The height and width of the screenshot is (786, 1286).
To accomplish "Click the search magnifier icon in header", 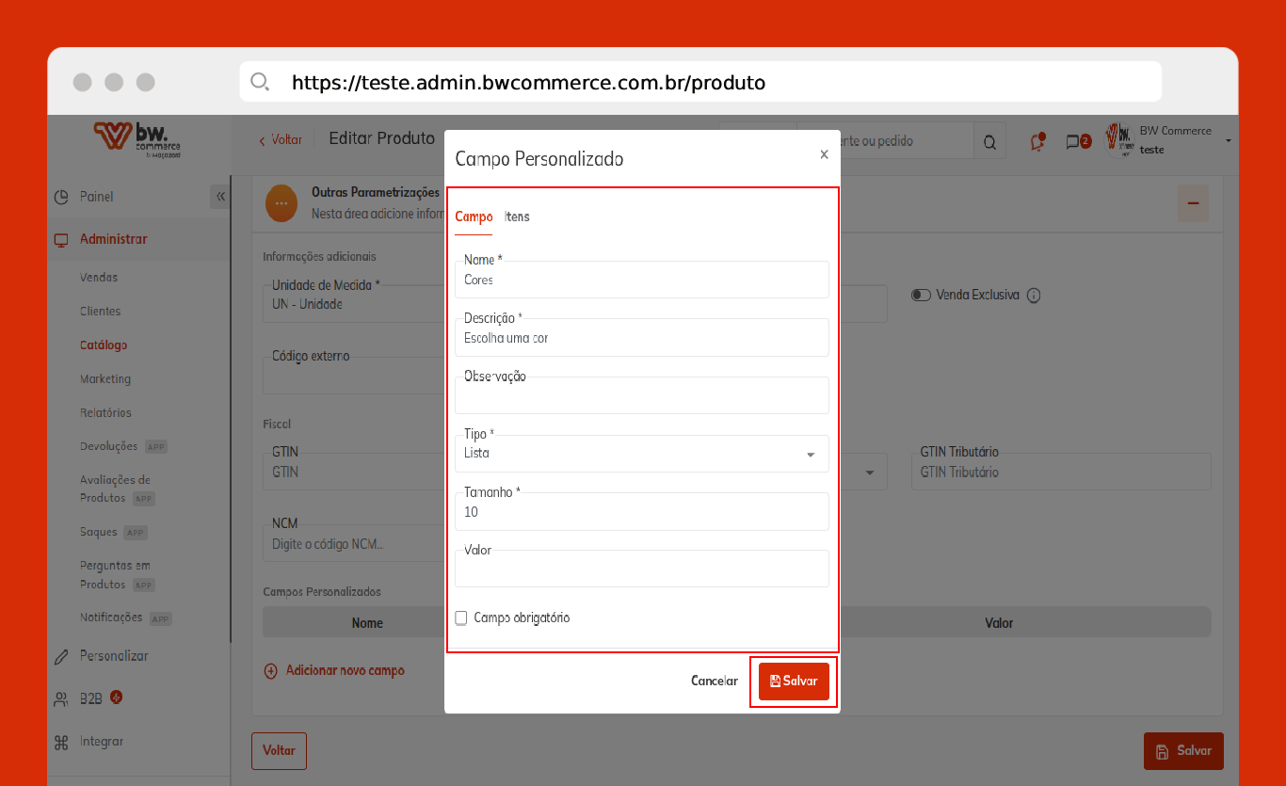I will pyautogui.click(x=989, y=142).
